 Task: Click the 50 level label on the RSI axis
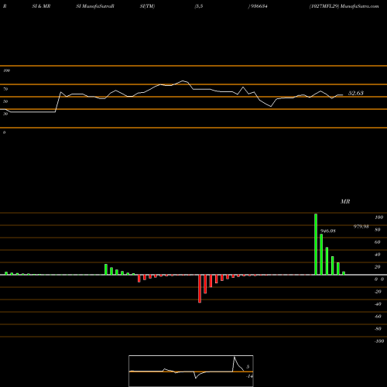[x=5, y=101]
